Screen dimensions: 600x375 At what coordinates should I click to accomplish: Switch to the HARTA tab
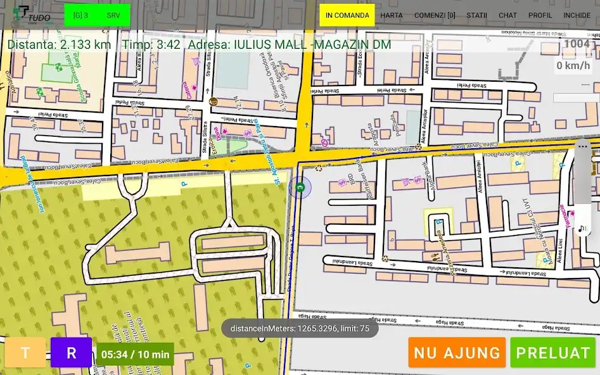tap(391, 15)
